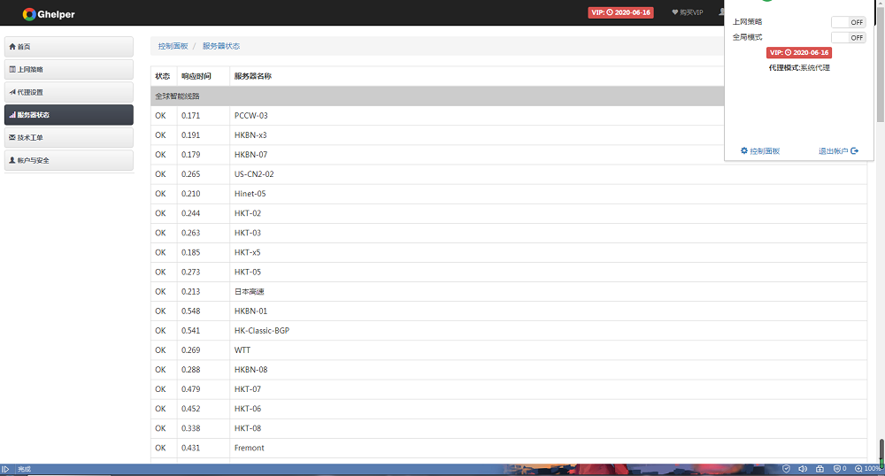Viewport: 885px width, 476px height.
Task: Open 帐户与安全 in the sidebar
Action: click(x=69, y=160)
